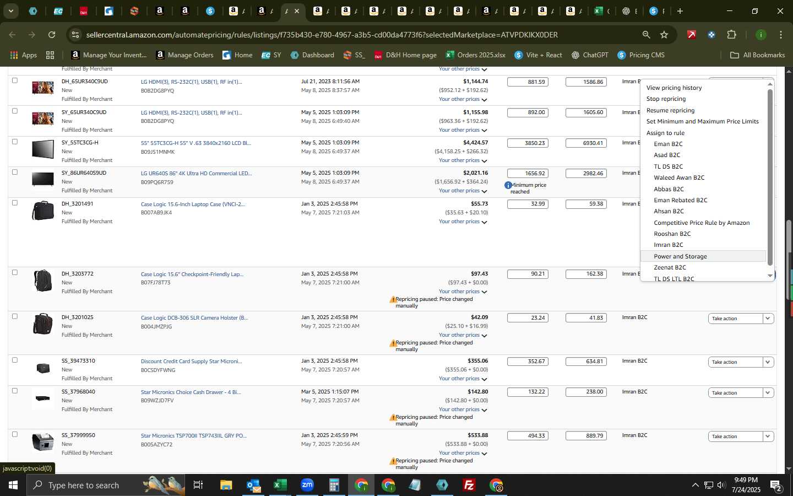Open the All Bookmarks folder
Screen dimensions: 793x496
(x=757, y=55)
